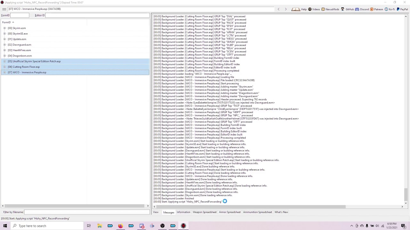Expand Unofficial Skyrim Special Edition Patch node
This screenshot has height=230, width=410.
(x=4, y=61)
